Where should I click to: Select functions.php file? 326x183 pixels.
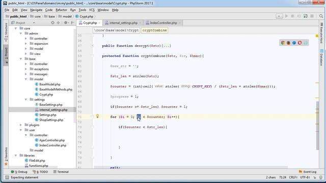coord(39,166)
